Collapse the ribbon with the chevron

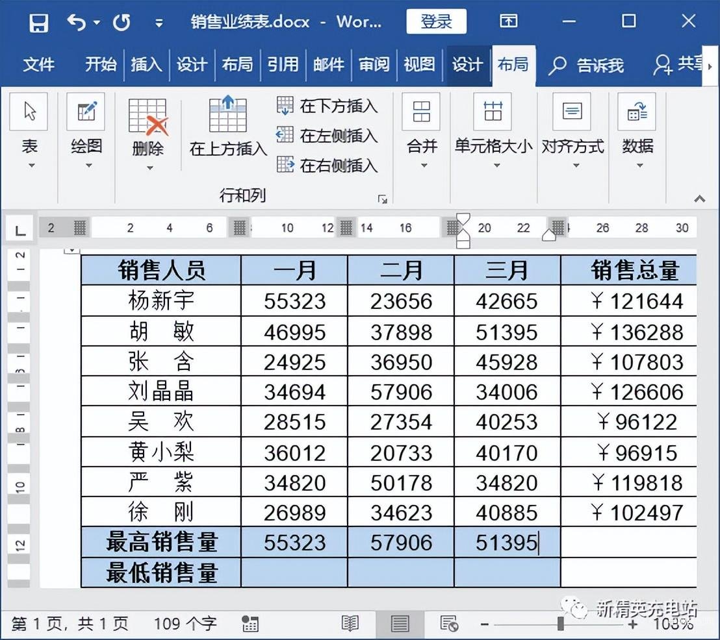tap(699, 199)
